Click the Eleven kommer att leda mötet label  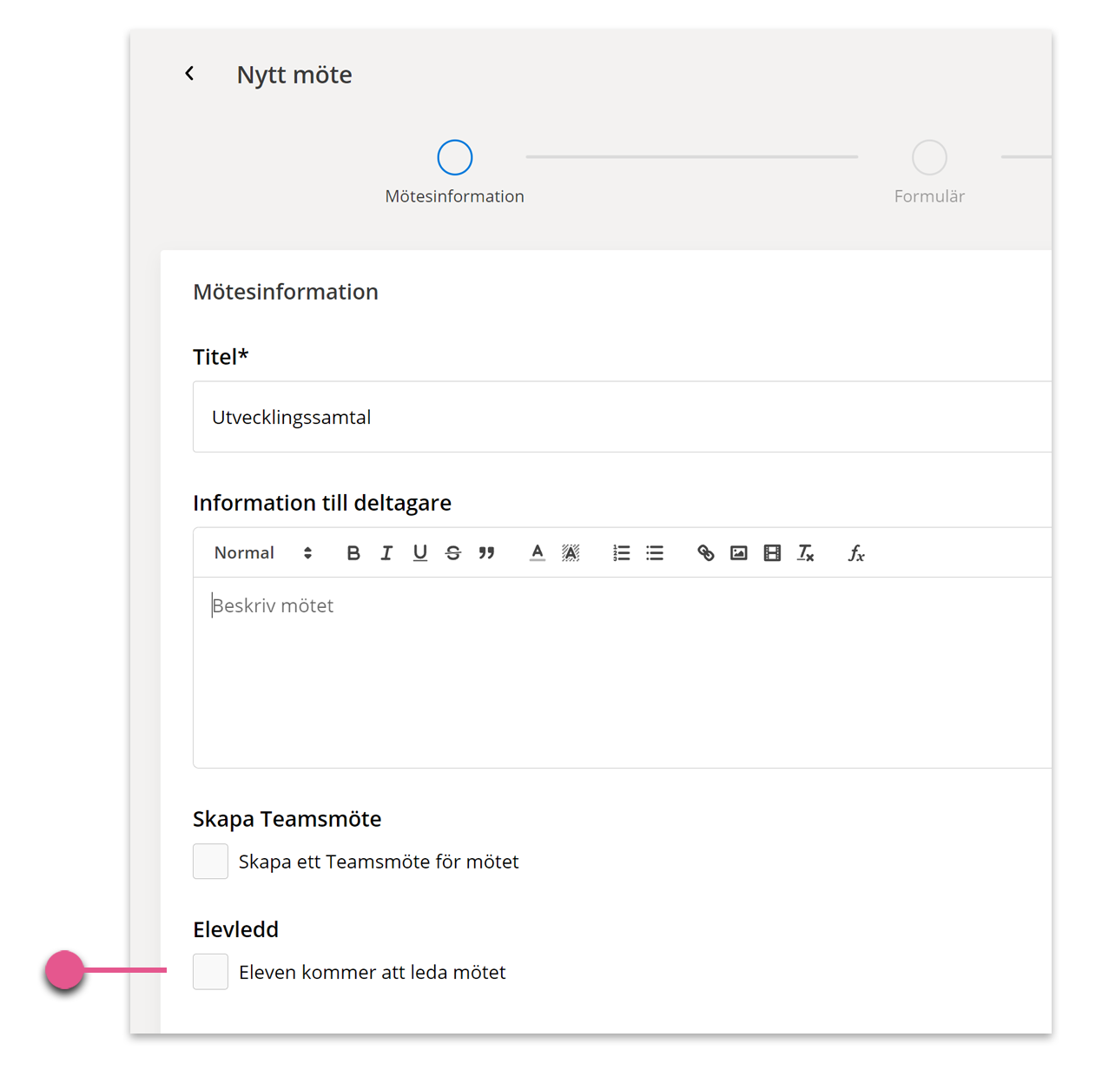point(373,972)
